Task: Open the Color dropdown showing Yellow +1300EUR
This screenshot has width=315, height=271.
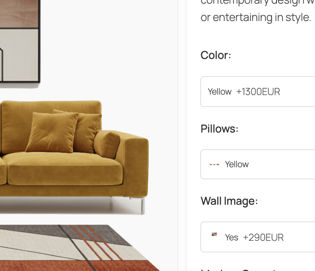Action: (258, 92)
